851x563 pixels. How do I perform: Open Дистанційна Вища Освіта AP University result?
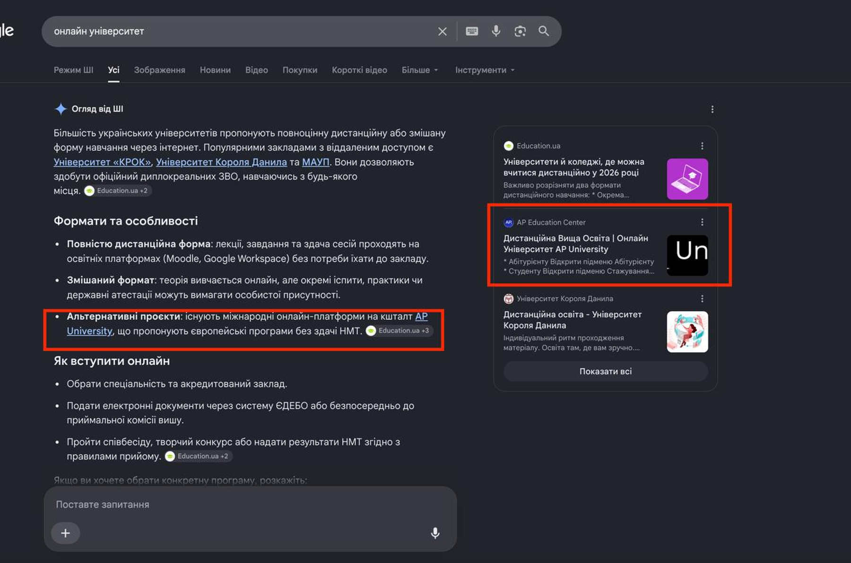[x=575, y=243]
